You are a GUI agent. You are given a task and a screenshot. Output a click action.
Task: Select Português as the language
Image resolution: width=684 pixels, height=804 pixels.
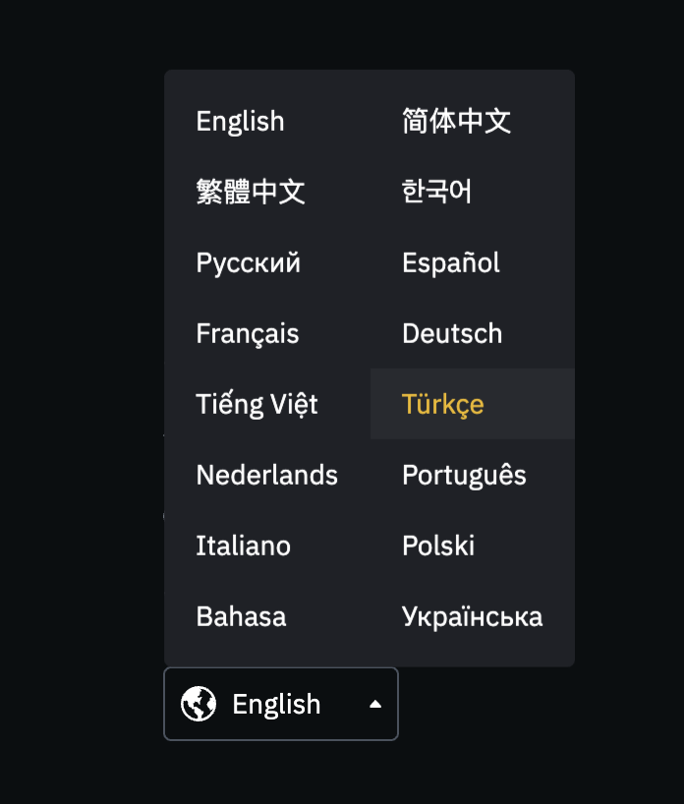click(464, 476)
